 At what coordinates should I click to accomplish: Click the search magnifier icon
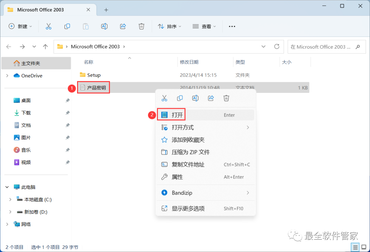coord(358,47)
